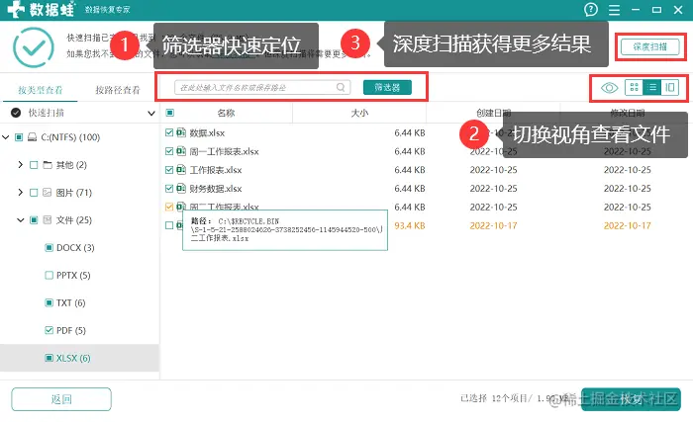
Task: Sort by 大小 column header
Action: tap(359, 113)
